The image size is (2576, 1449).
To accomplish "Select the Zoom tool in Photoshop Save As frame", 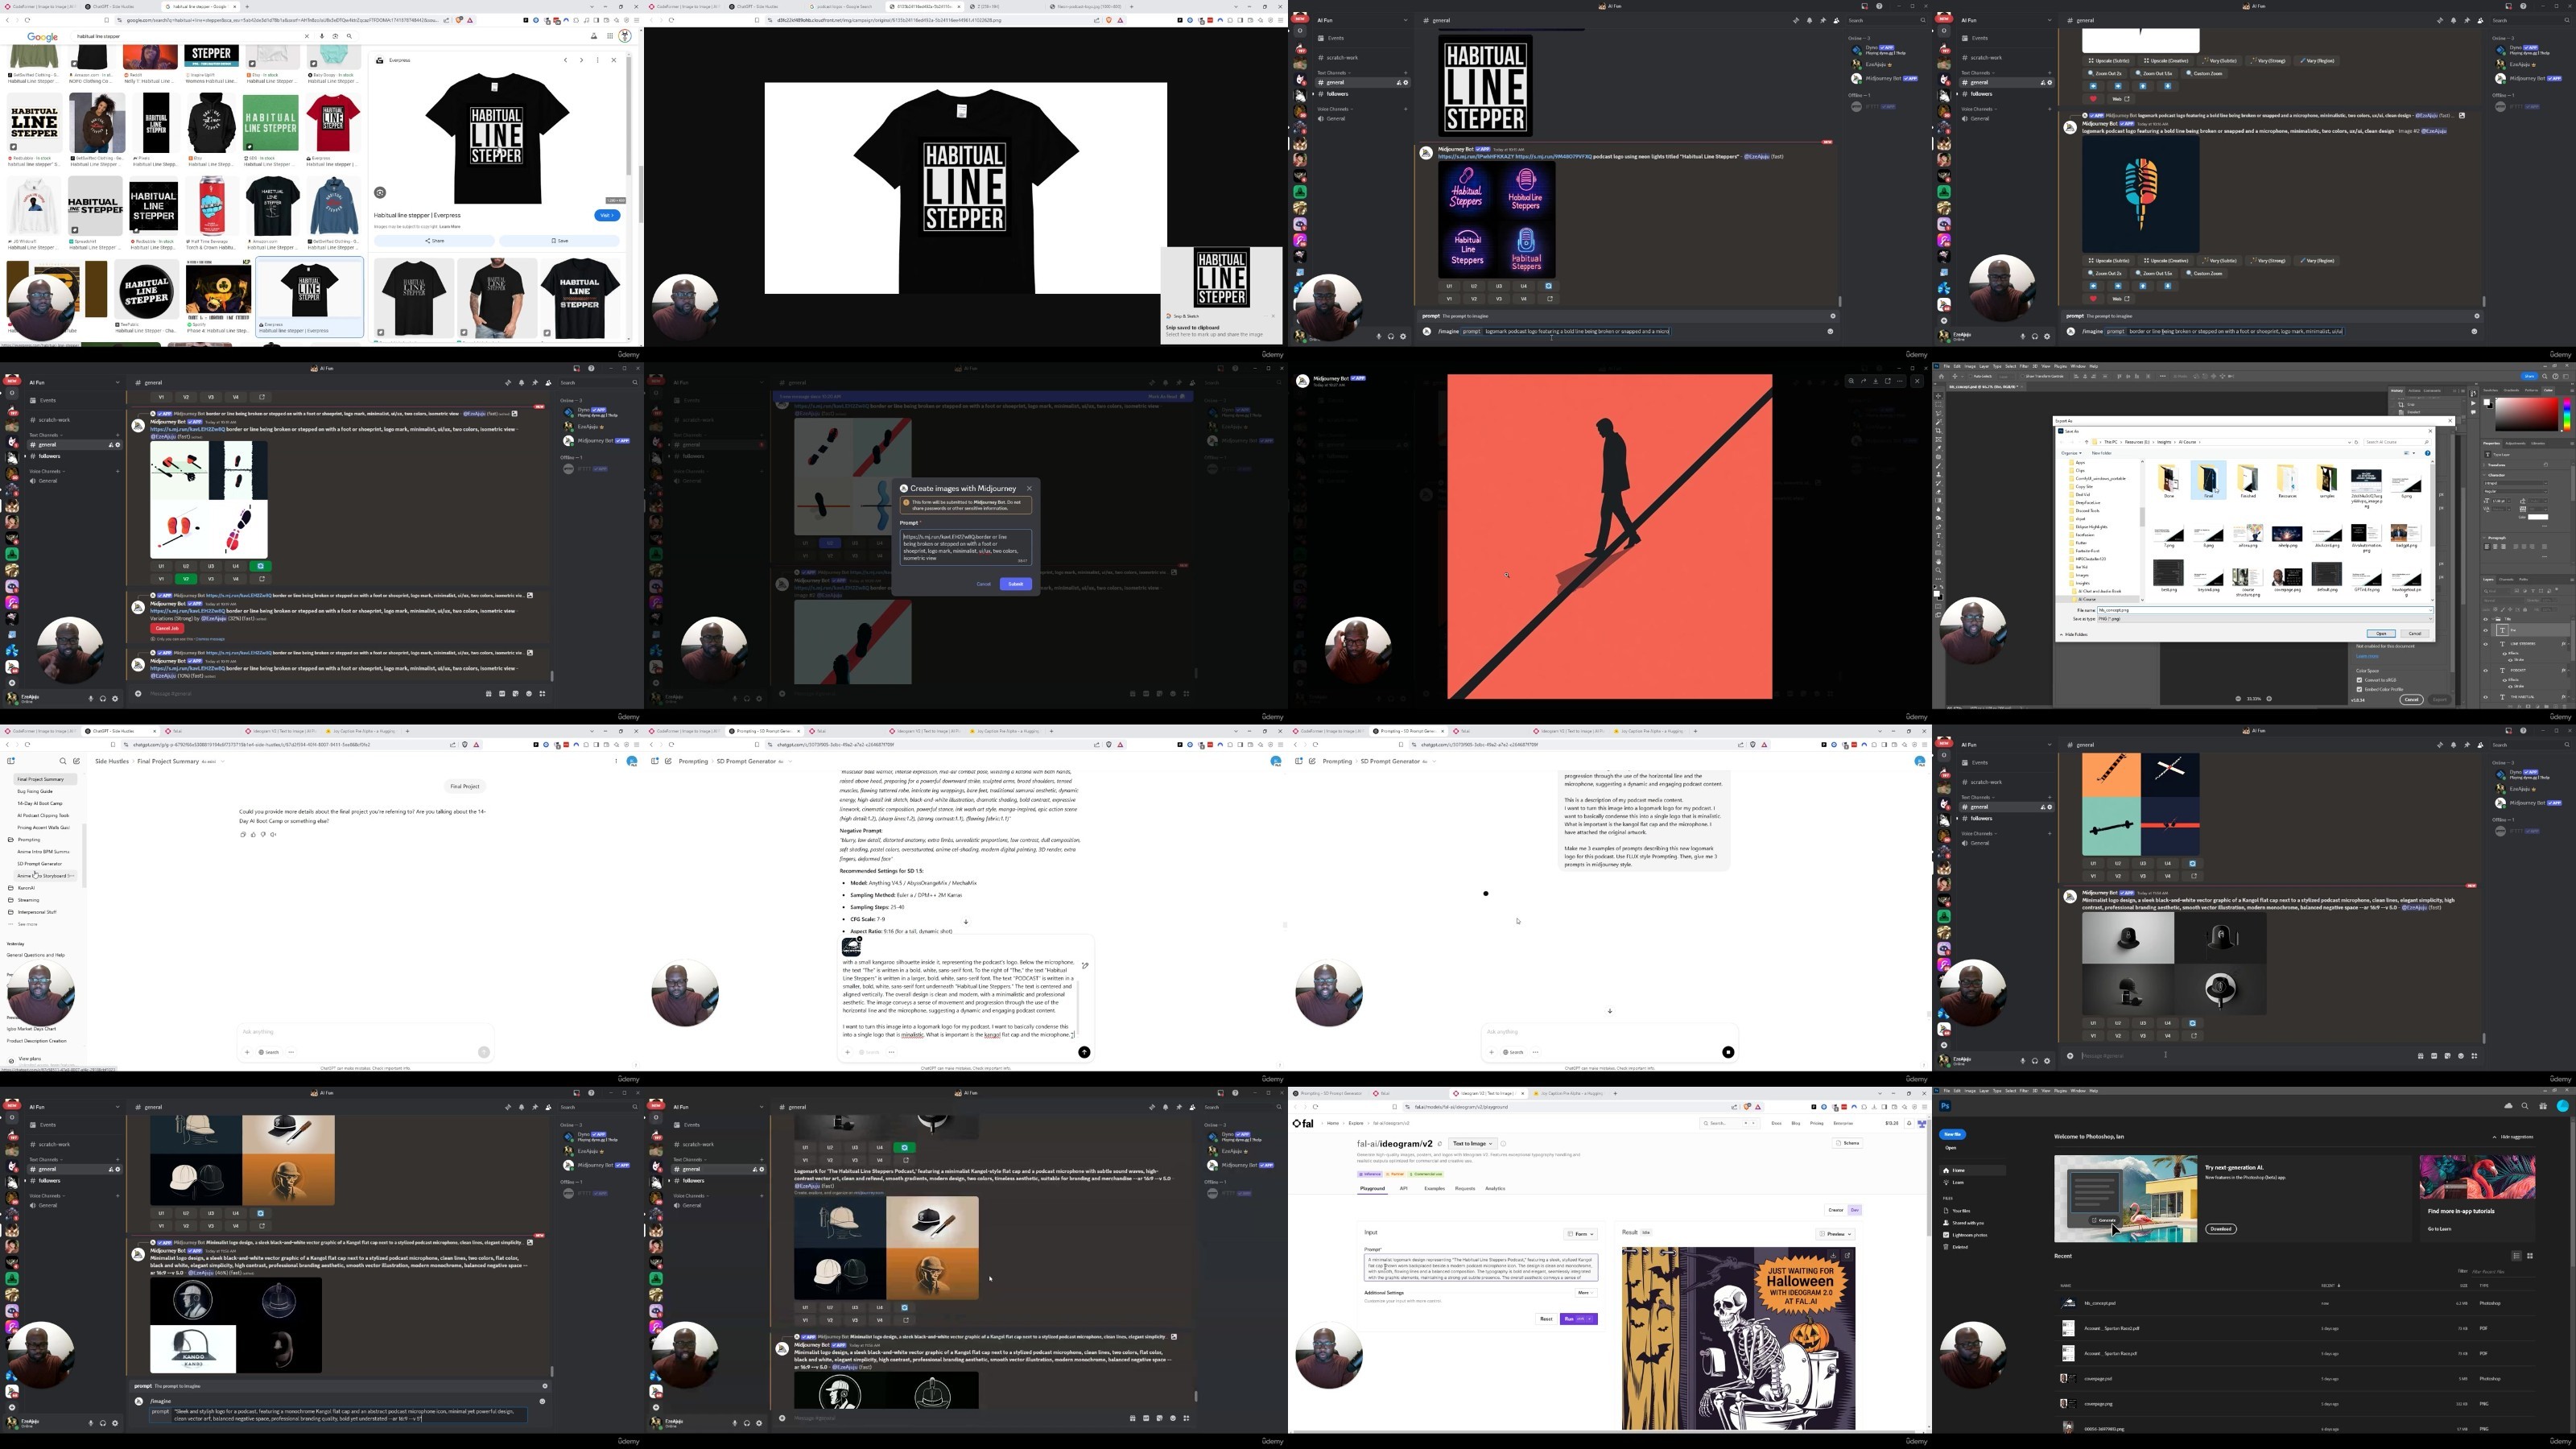I will [1938, 571].
